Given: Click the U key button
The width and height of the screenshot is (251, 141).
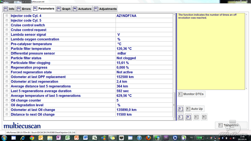Looking at the screenshot, I should tap(188, 117).
